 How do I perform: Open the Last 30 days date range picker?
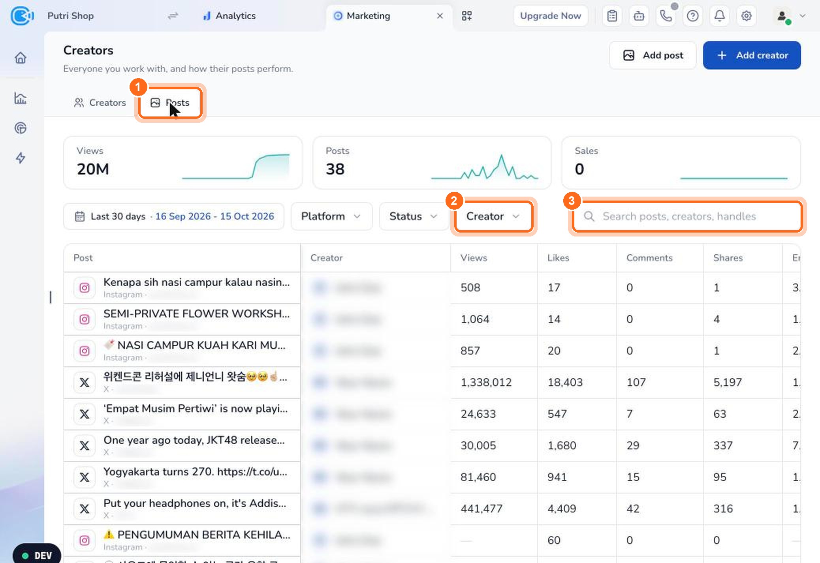point(174,216)
